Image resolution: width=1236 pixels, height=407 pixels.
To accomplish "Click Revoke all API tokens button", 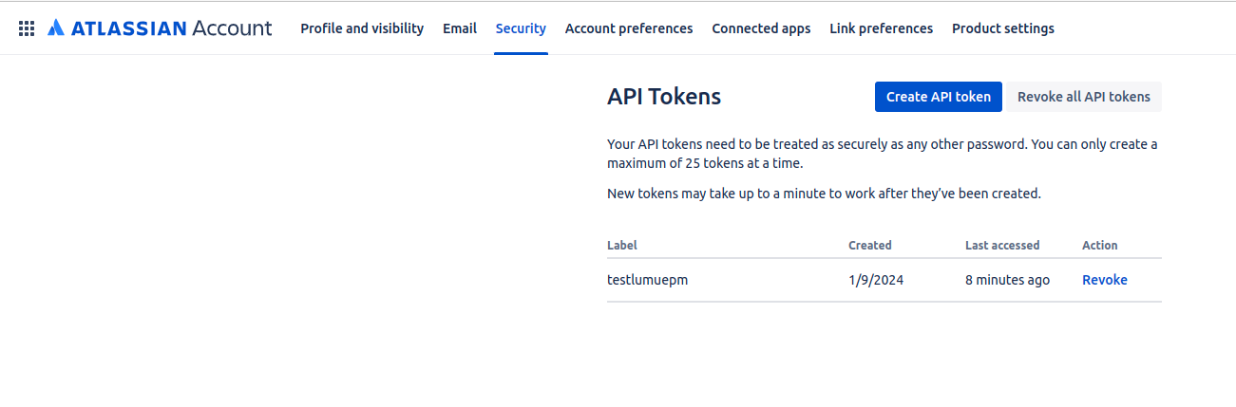I will (1083, 97).
